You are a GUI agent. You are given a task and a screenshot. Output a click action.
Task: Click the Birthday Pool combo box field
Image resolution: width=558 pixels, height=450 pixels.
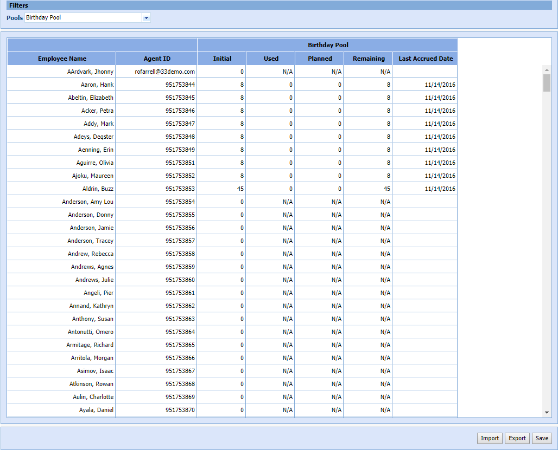point(83,18)
